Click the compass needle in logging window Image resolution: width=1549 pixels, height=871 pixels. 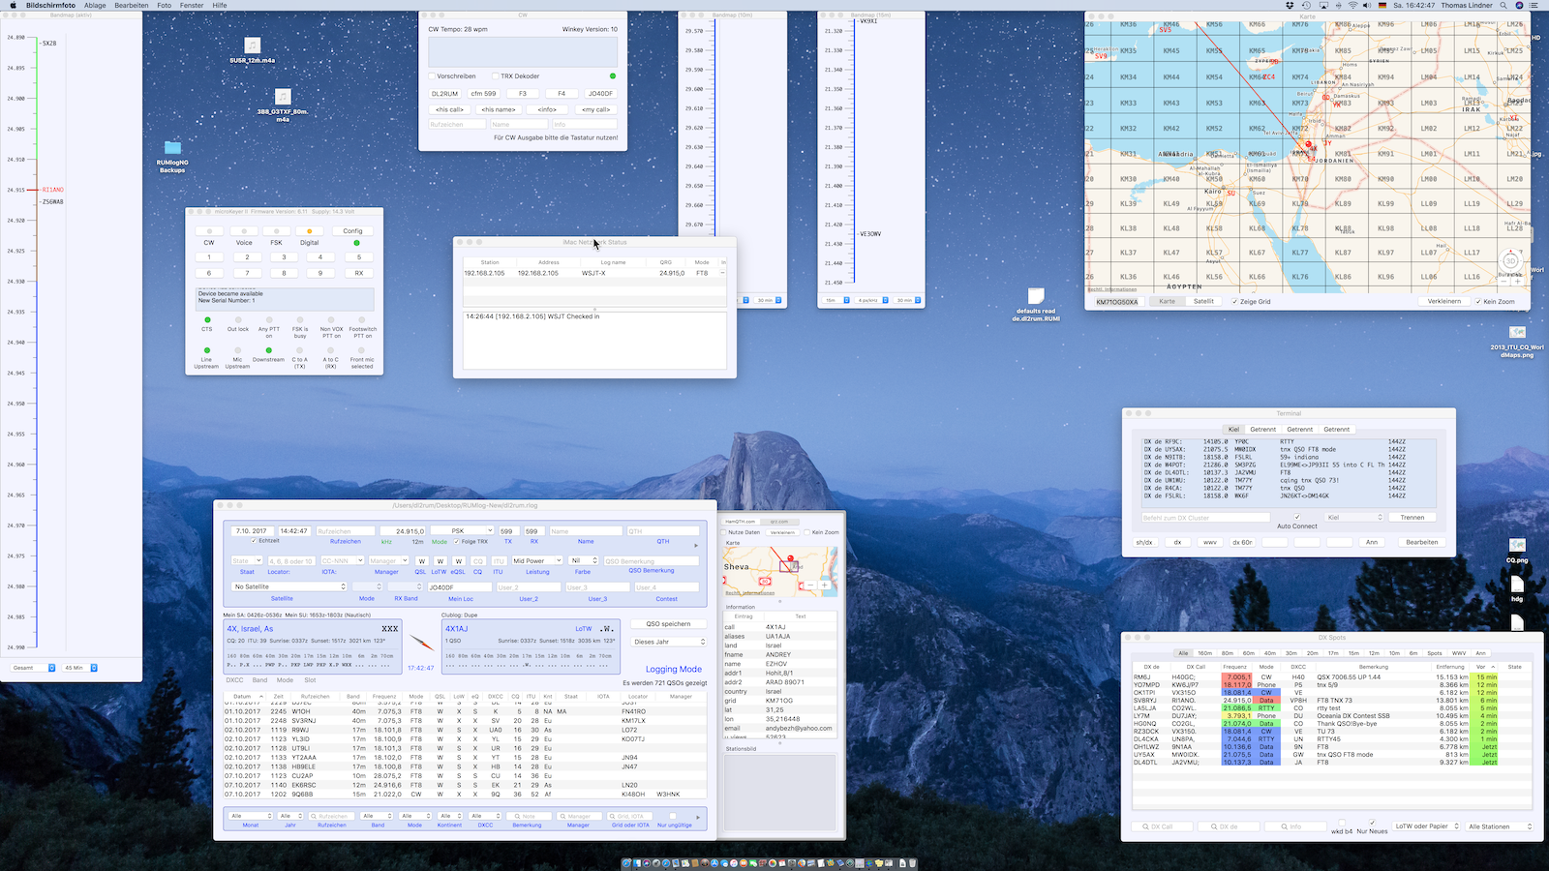[x=422, y=643]
